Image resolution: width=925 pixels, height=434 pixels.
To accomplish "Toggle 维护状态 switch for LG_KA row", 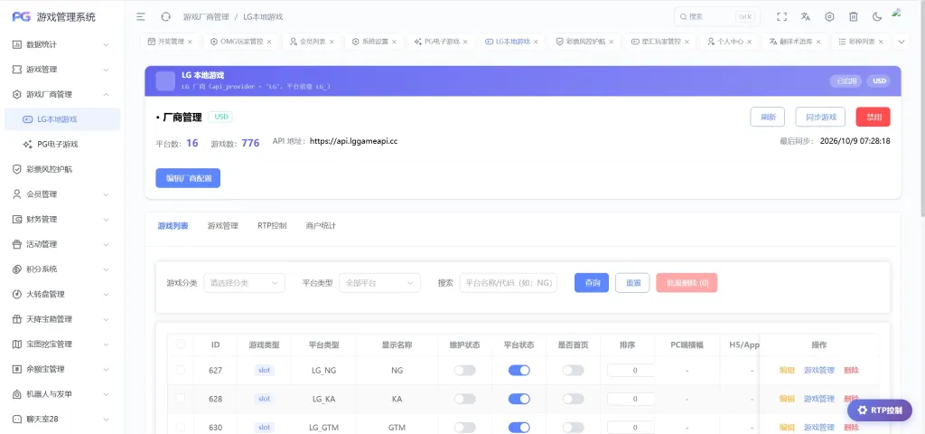I will [464, 399].
